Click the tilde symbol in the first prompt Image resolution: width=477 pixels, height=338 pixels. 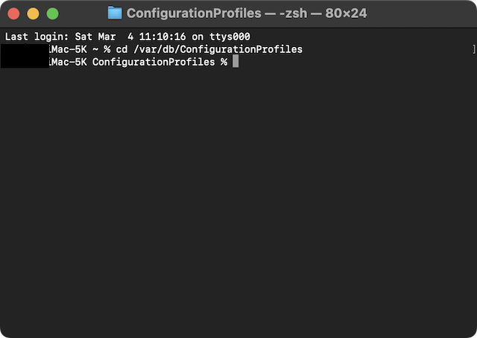coord(97,49)
